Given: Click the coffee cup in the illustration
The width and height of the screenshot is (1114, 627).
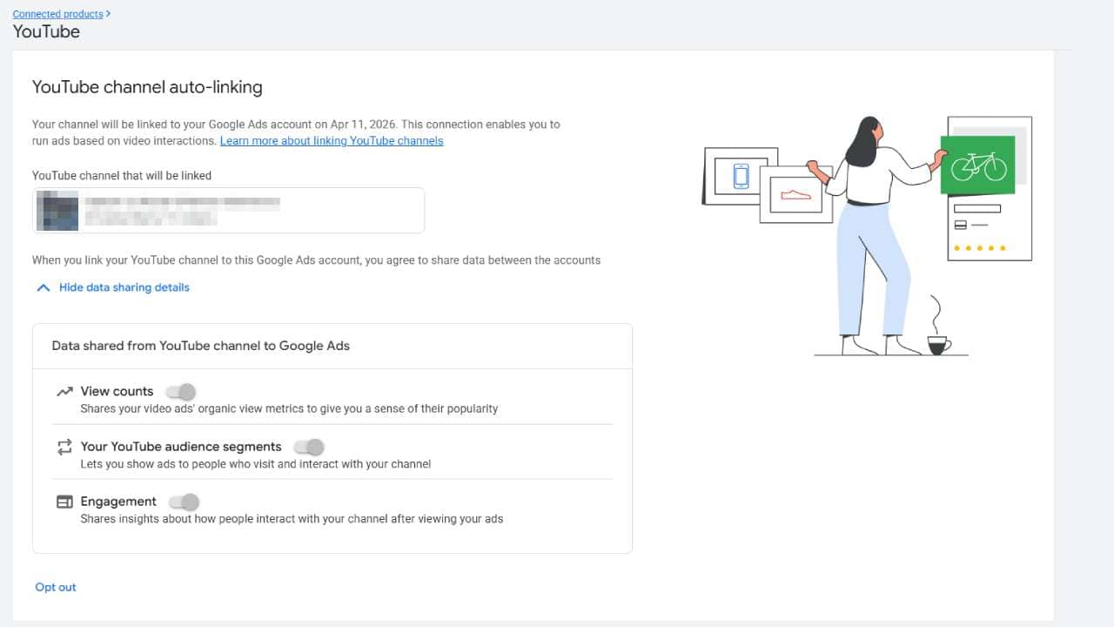Looking at the screenshot, I should point(938,345).
